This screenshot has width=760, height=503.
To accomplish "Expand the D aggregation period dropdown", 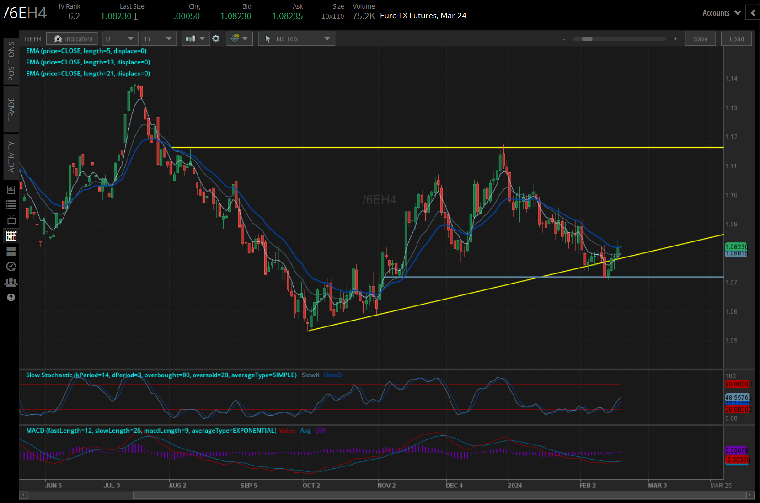I will (120, 39).
